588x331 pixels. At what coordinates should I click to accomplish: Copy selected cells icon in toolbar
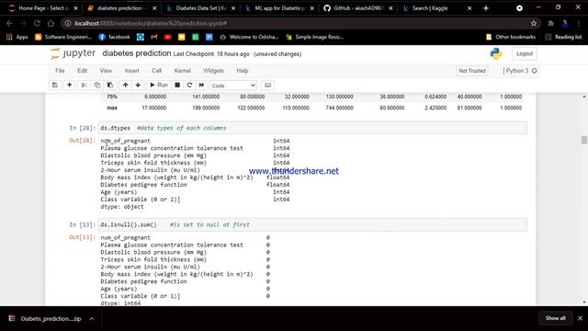coord(97,86)
